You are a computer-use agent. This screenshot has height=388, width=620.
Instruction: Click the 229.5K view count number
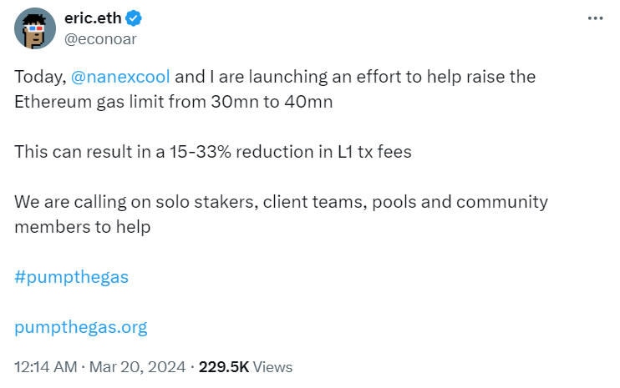coord(225,366)
